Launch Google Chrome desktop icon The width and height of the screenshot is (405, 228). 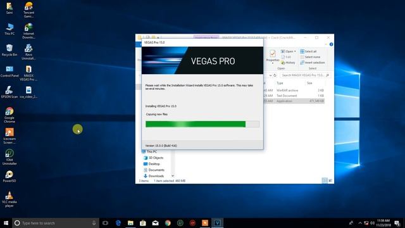[9, 115]
